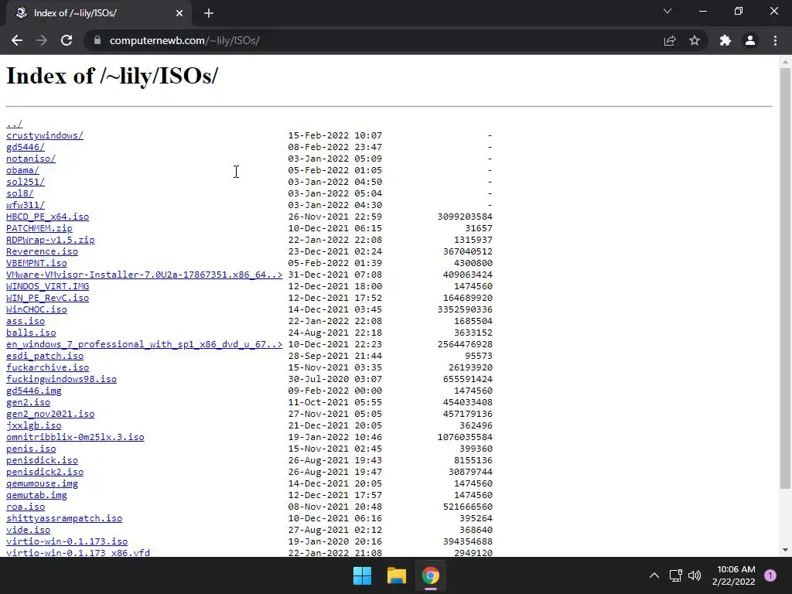Download esdi_patch.iso
The image size is (792, 594).
tap(44, 356)
